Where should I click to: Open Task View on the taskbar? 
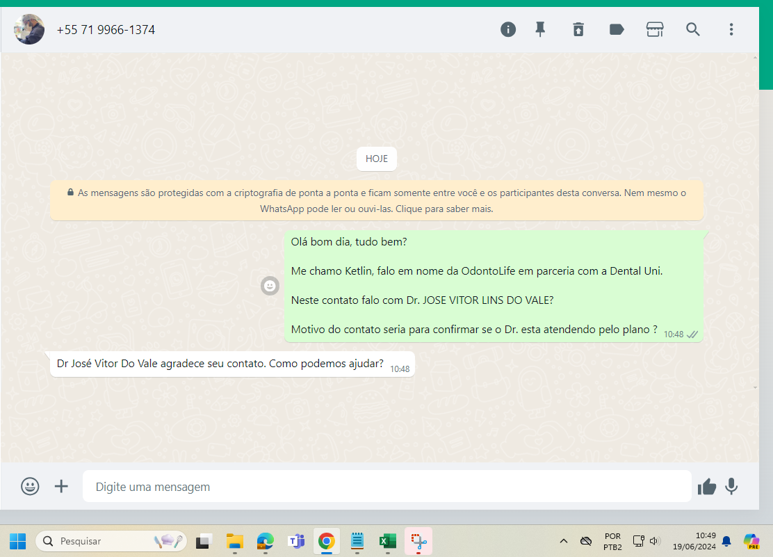(x=204, y=541)
